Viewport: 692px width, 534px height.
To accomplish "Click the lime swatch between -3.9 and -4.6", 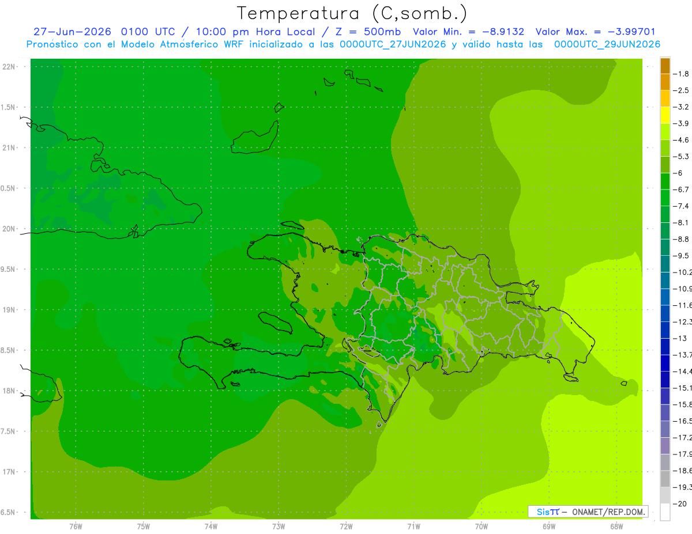I will (665, 131).
